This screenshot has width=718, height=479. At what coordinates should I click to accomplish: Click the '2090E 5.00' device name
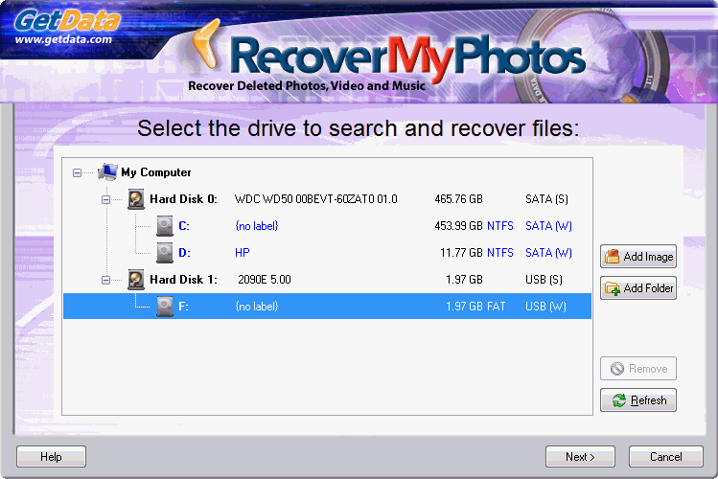[265, 280]
